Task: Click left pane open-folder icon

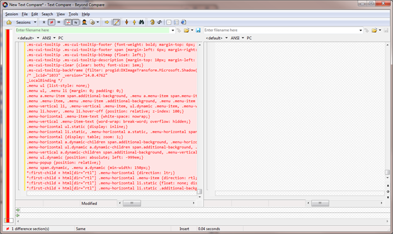Action: (186, 30)
